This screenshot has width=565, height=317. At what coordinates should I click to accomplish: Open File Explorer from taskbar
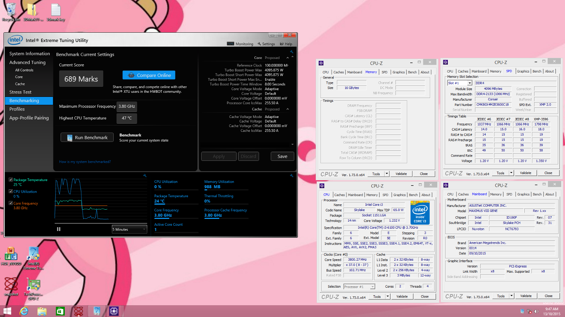pyautogui.click(x=42, y=311)
